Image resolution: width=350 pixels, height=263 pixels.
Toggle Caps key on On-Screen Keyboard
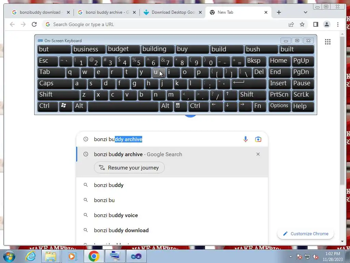coord(55,84)
